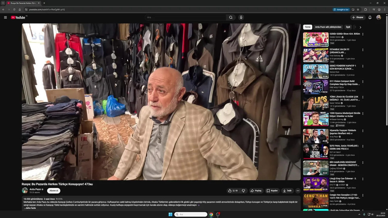The height and width of the screenshot is (218, 388).
Task: Select the Arda Pazır adlı yükleyiciden chip
Action: pos(328,27)
